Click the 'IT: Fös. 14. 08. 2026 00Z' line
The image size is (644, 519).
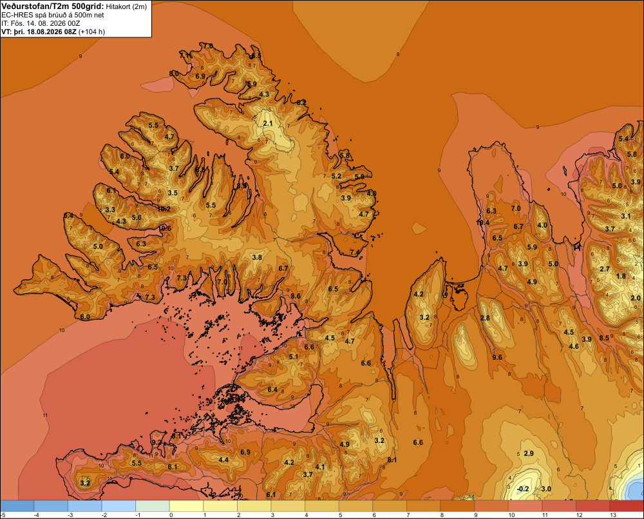(x=41, y=23)
